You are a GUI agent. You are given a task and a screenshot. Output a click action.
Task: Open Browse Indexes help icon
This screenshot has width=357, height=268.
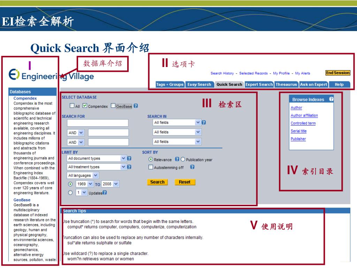tap(331, 99)
